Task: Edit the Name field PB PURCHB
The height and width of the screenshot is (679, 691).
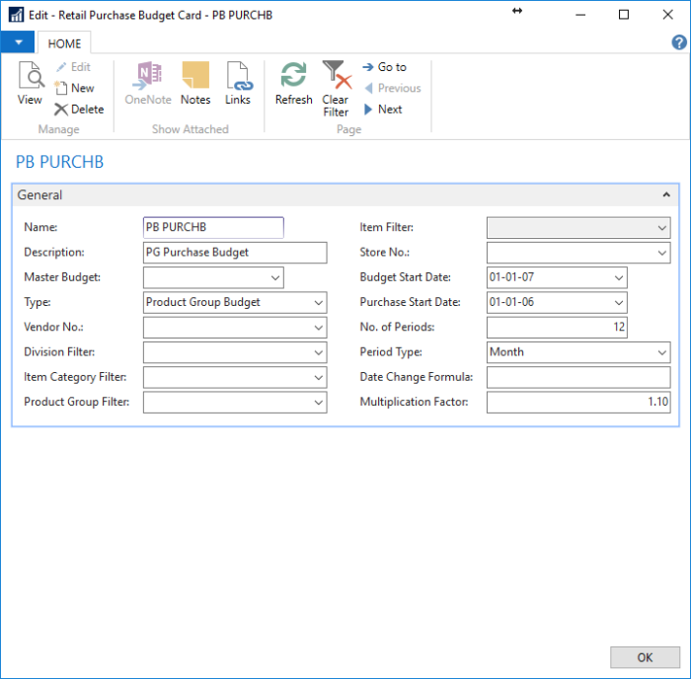Action: (213, 227)
